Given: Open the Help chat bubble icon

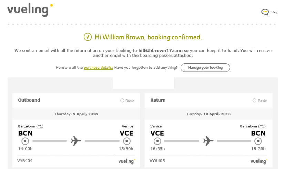Looking at the screenshot, I should pos(265,12).
